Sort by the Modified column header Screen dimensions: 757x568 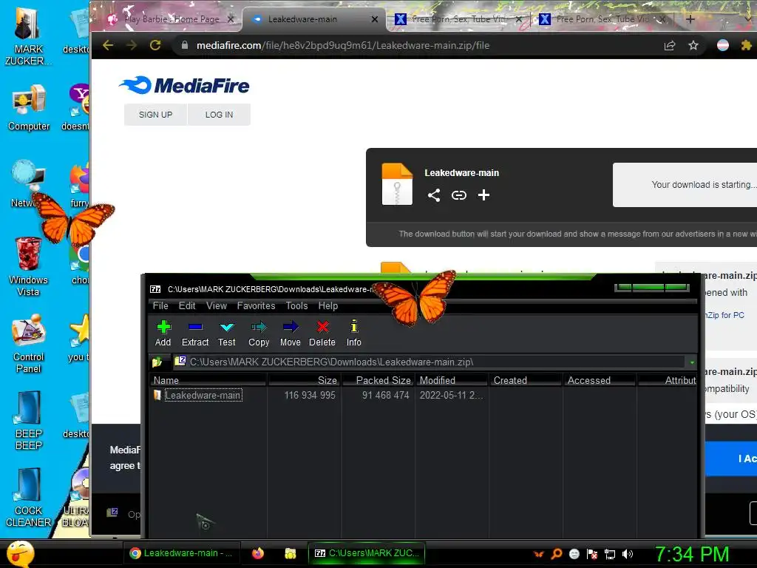point(452,380)
